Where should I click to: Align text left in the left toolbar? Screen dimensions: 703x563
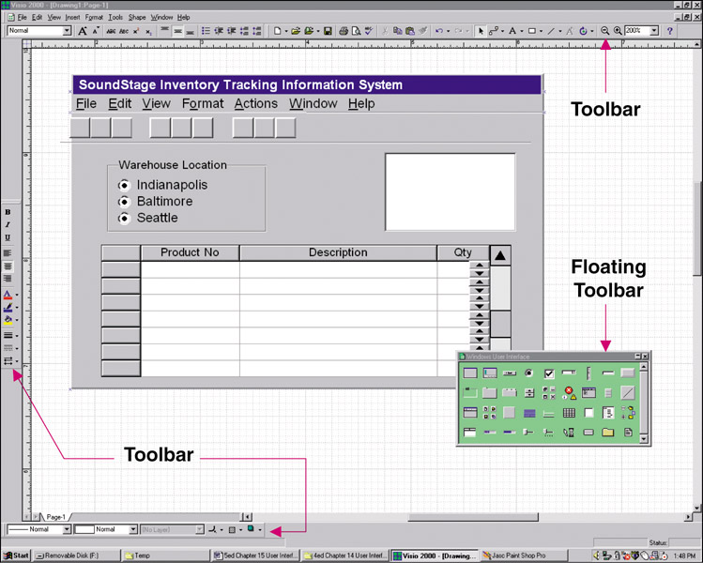pos(8,253)
